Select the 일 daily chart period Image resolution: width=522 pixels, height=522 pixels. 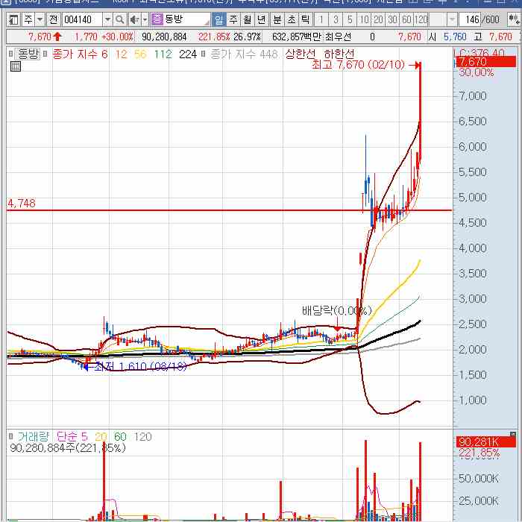coord(218,19)
